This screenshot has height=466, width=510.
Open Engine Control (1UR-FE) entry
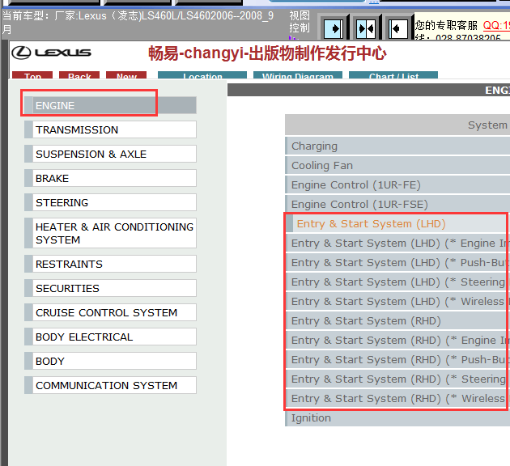coord(397,185)
